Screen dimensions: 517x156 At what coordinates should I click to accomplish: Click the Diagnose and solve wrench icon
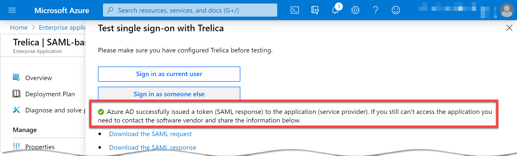point(16,110)
